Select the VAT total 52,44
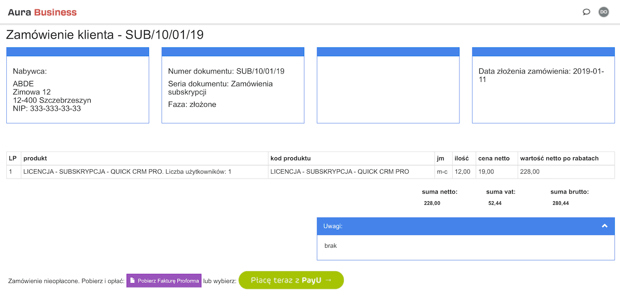The image size is (620, 302). tap(495, 203)
